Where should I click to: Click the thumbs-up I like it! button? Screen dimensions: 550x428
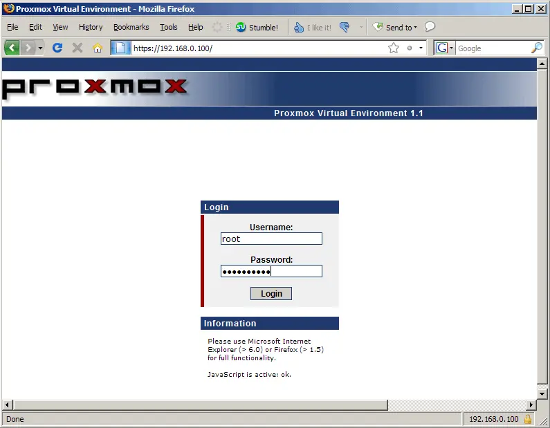313,28
